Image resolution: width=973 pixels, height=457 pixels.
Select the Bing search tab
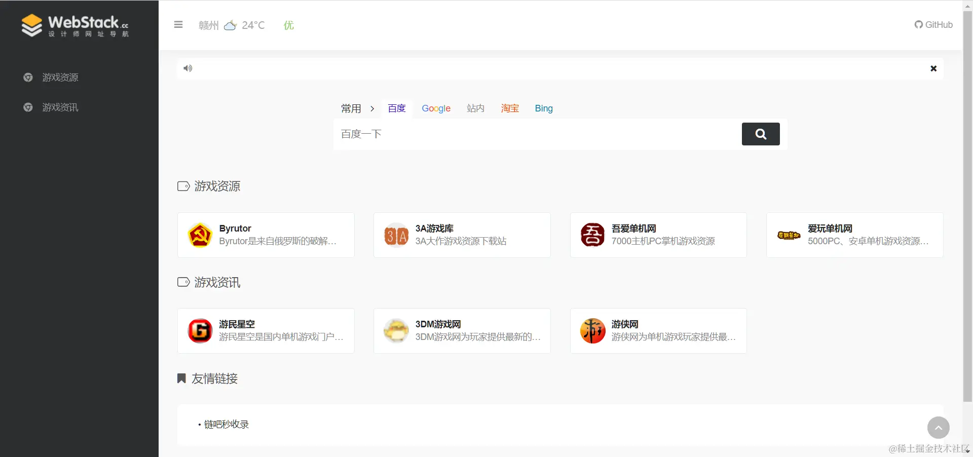pos(544,108)
